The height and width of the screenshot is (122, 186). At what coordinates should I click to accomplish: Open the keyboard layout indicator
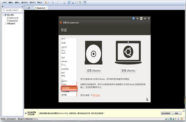(141, 18)
